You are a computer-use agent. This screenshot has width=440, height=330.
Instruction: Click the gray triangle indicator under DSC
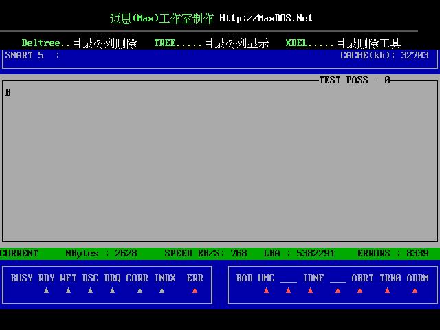(90, 290)
